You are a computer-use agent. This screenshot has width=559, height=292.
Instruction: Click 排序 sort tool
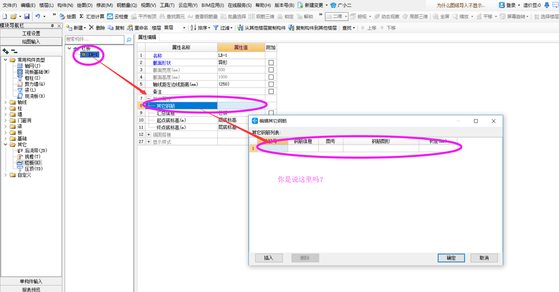200,28
